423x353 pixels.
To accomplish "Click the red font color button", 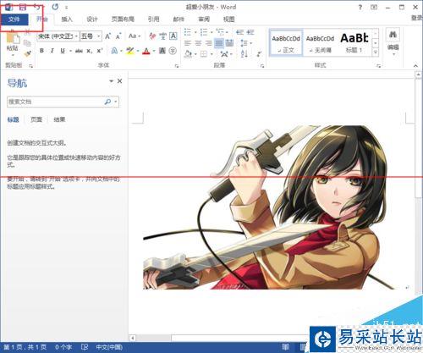I will (x=146, y=51).
